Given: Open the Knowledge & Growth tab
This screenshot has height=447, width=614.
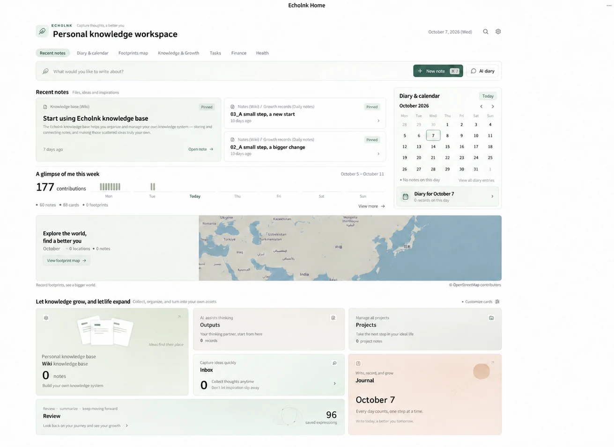Looking at the screenshot, I should coord(178,53).
